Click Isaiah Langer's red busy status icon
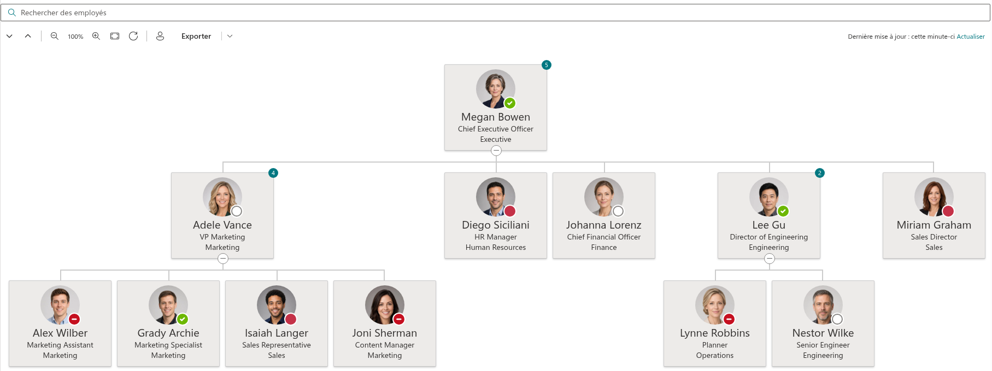Screen dimensions: 992x371 tap(291, 319)
